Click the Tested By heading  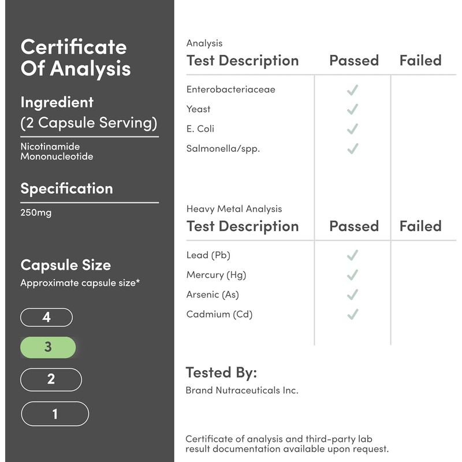pos(221,372)
